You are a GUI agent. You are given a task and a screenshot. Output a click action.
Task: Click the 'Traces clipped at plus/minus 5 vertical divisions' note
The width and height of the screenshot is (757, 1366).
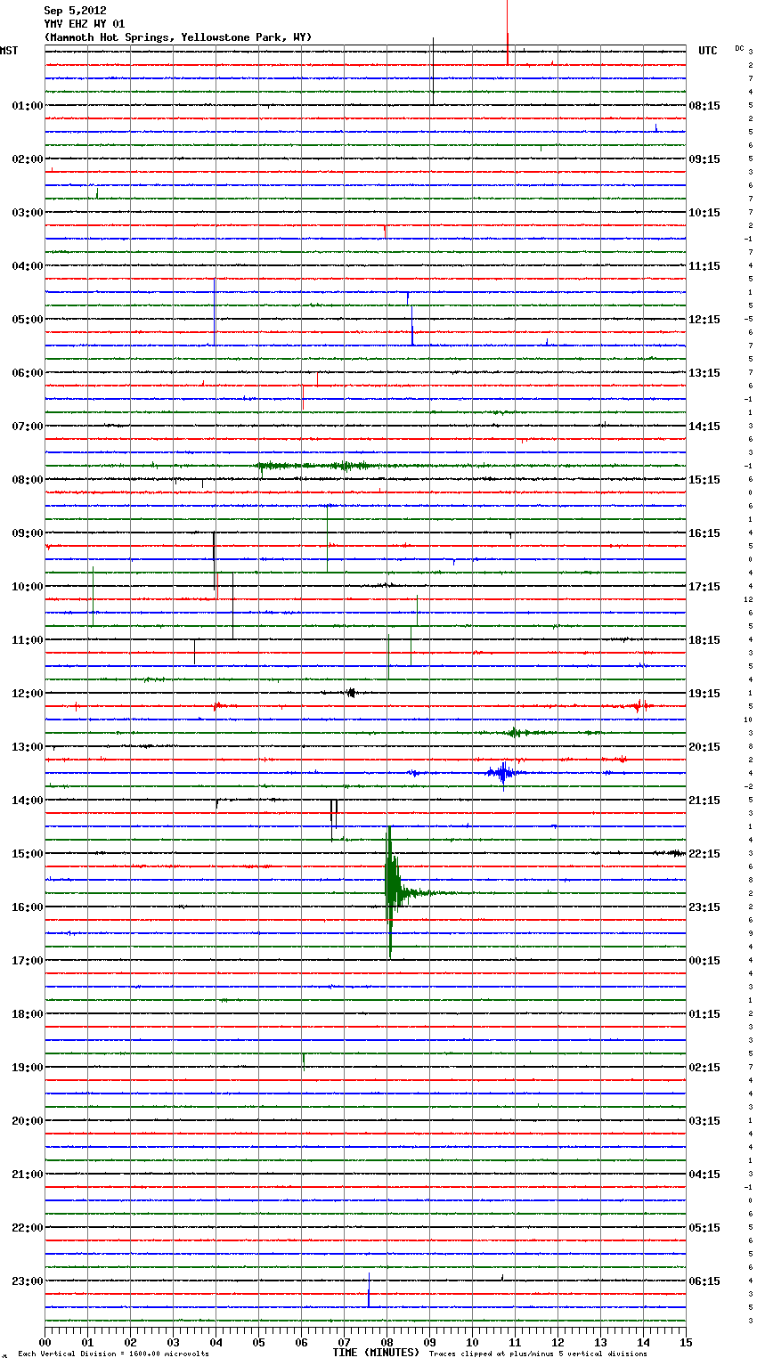[x=538, y=1354]
